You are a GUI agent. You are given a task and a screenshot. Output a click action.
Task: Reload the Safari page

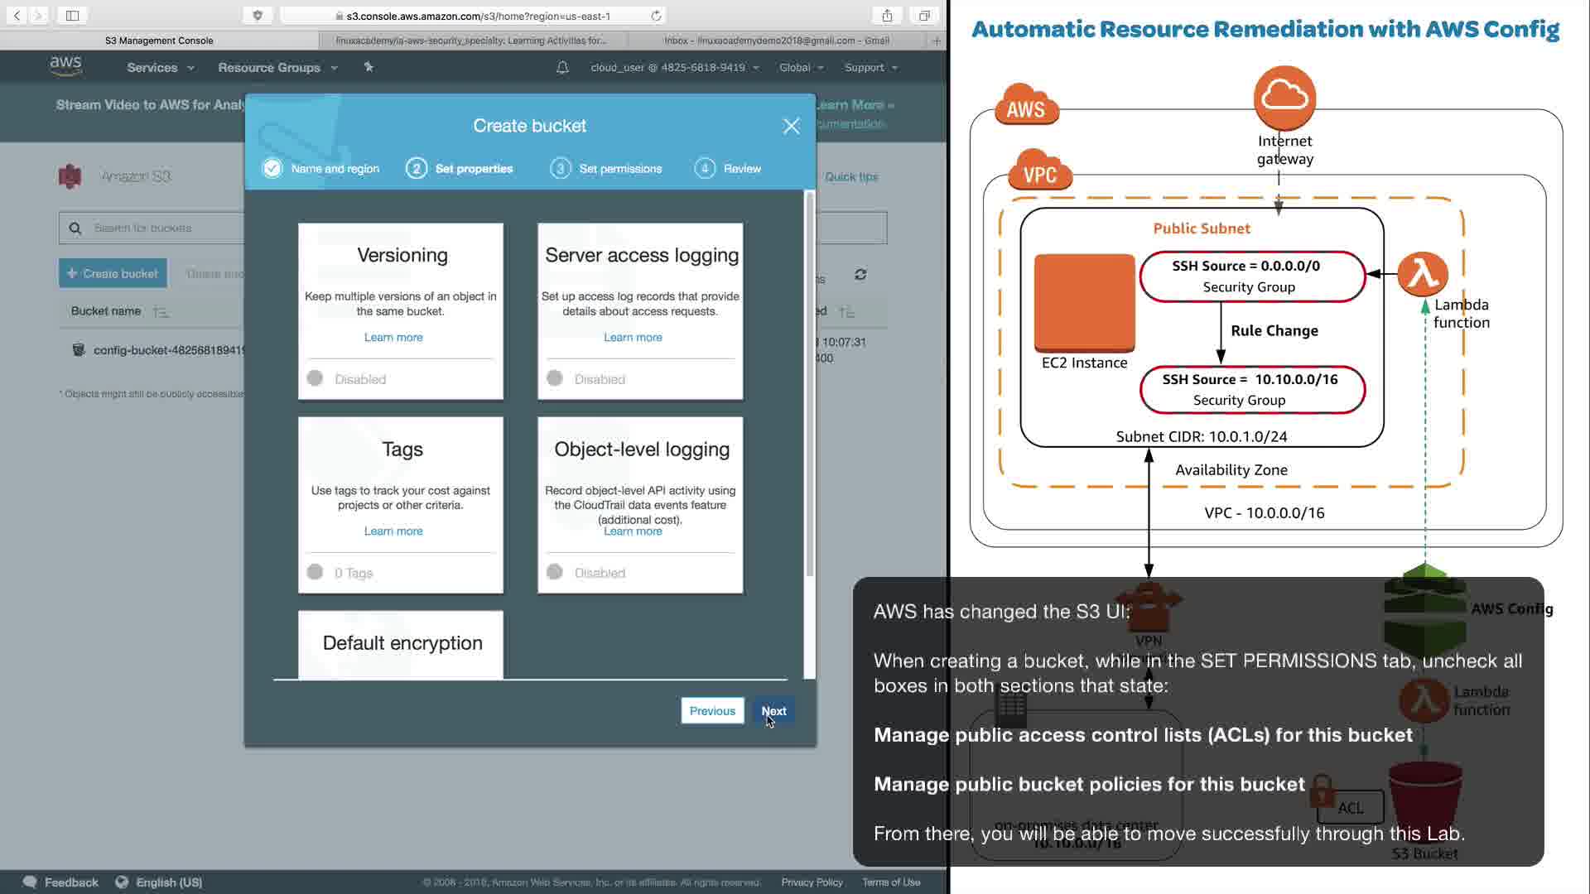click(656, 16)
